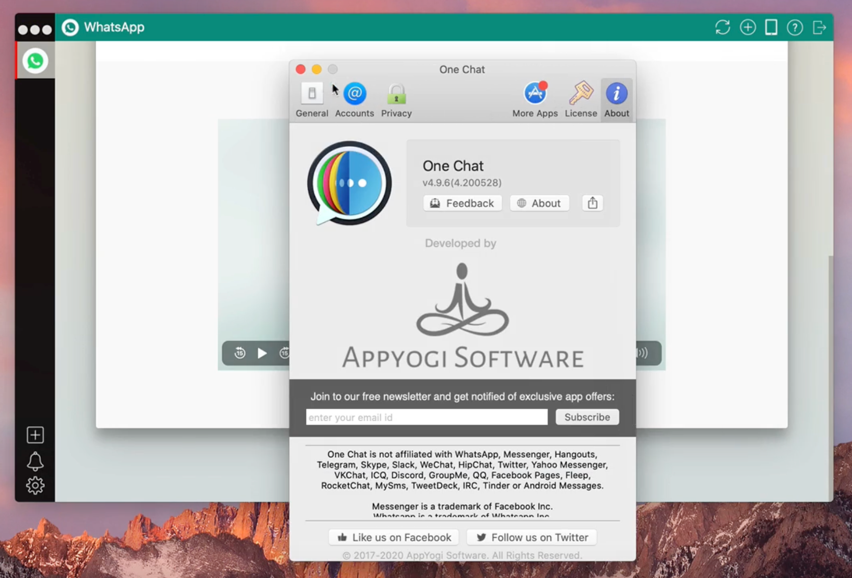Image resolution: width=852 pixels, height=578 pixels.
Task: Click the share icon button
Action: coord(593,203)
